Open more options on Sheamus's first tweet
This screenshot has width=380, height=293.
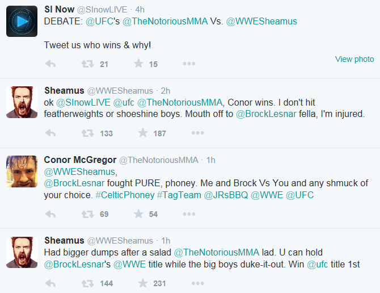pos(197,133)
